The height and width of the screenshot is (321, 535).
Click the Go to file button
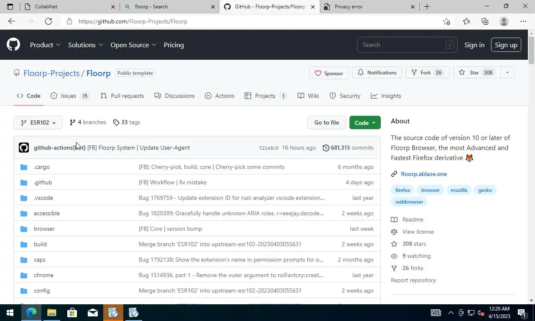[x=326, y=122]
